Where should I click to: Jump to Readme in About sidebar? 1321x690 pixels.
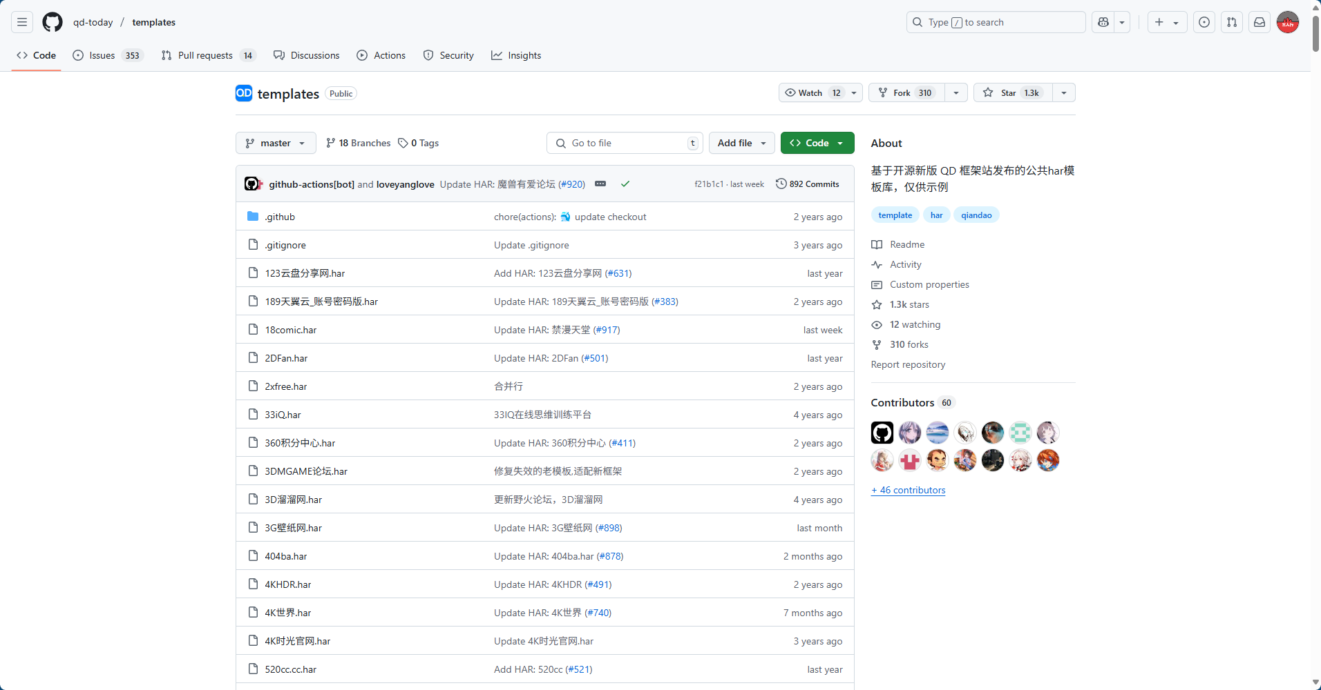pos(898,244)
